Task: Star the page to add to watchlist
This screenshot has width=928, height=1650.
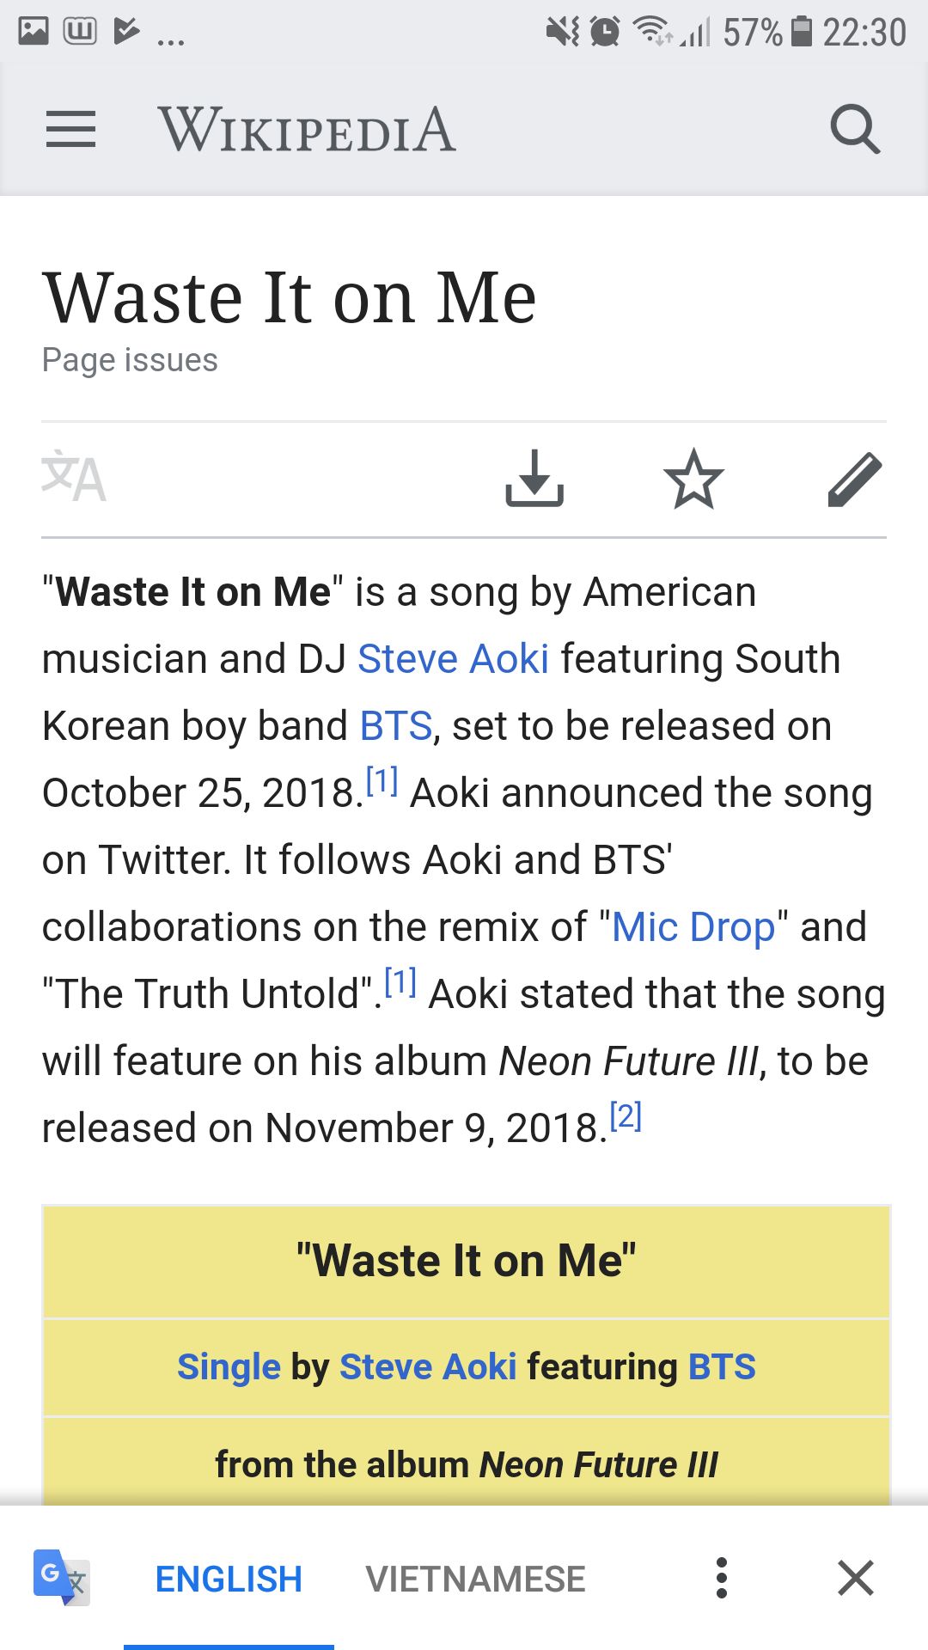Action: coord(693,478)
